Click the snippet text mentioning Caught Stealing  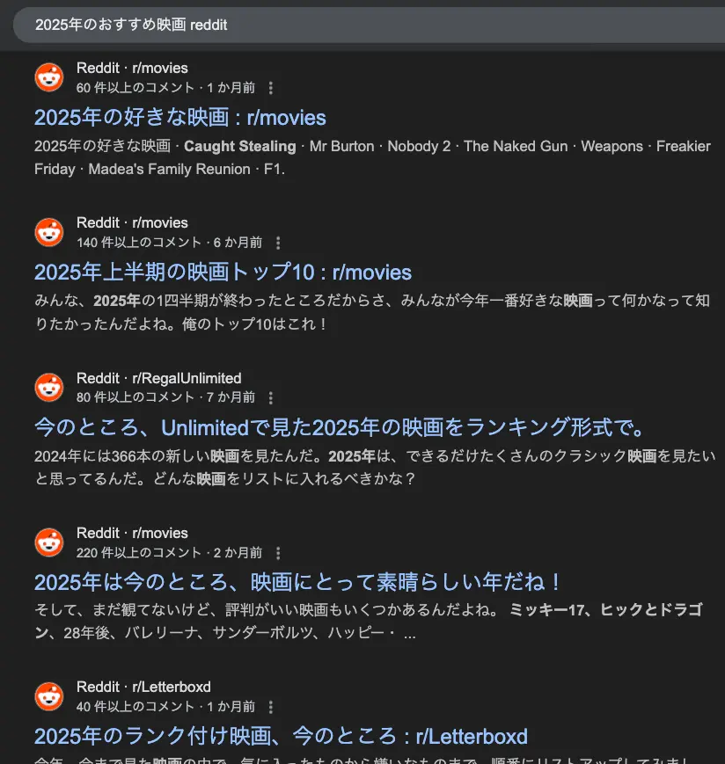(372, 157)
